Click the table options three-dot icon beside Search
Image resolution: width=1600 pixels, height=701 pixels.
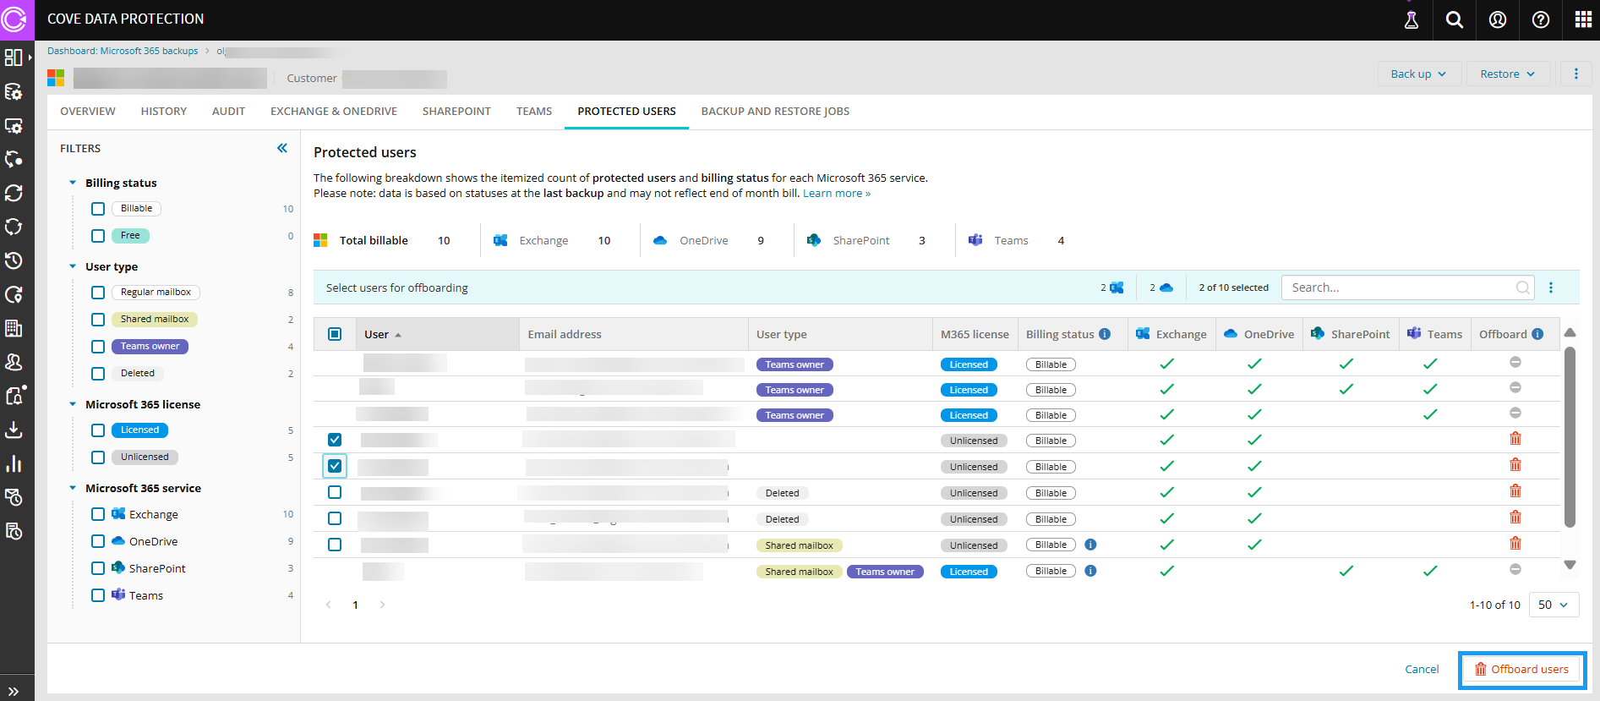[x=1551, y=288]
